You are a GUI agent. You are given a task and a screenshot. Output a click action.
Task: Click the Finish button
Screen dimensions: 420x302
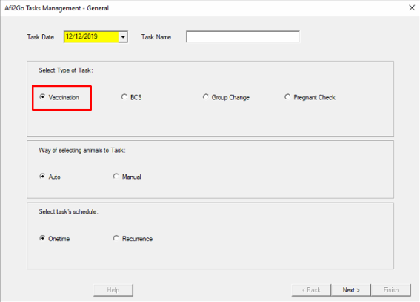pyautogui.click(x=391, y=290)
